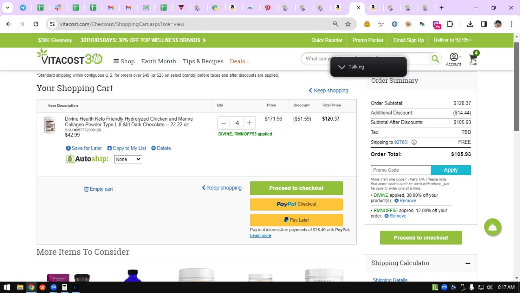Copy the item to My List

point(127,148)
